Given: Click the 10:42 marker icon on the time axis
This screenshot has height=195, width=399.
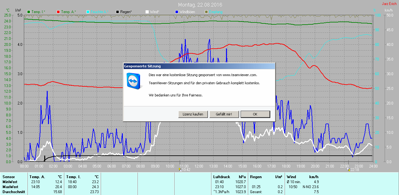Looking at the screenshot, I should point(180,169).
